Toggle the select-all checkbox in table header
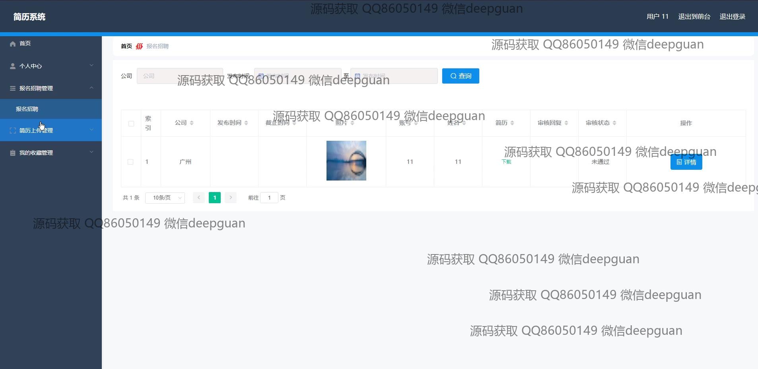The width and height of the screenshot is (758, 369). click(x=131, y=124)
